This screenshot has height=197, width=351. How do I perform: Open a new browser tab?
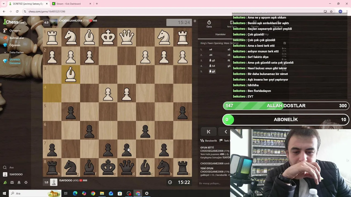pyautogui.click(x=97, y=4)
